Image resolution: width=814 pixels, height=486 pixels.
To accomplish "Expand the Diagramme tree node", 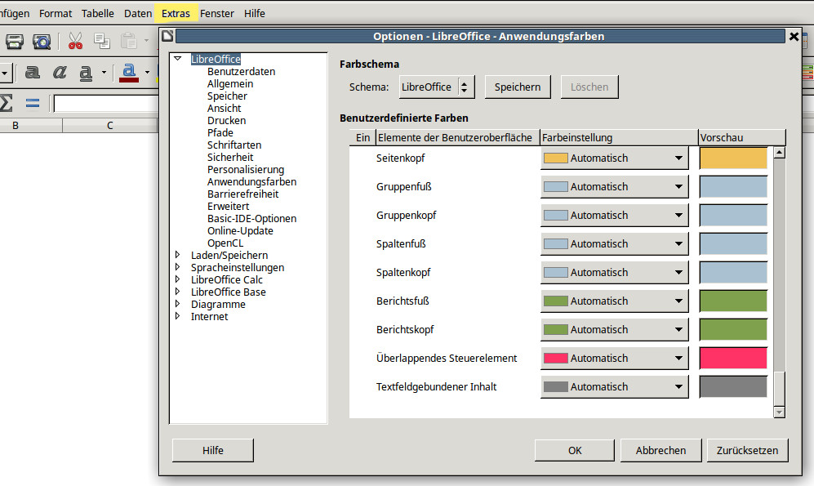I will (x=177, y=304).
